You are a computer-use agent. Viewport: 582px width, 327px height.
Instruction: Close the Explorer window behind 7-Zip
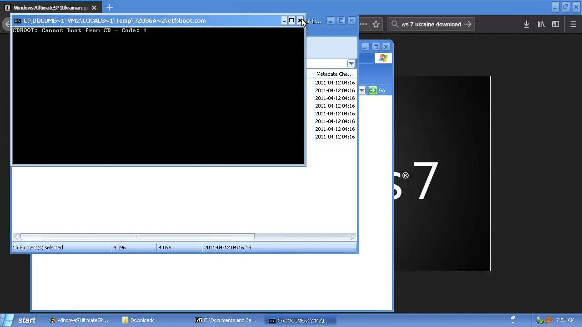point(386,47)
